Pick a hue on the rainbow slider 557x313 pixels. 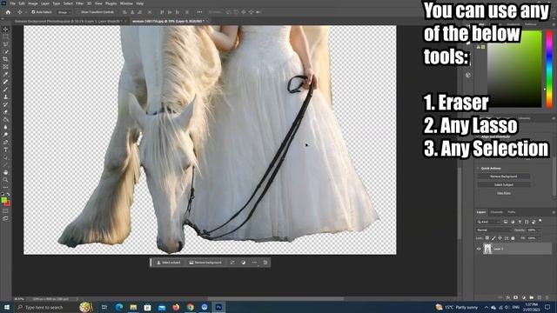pos(549,70)
